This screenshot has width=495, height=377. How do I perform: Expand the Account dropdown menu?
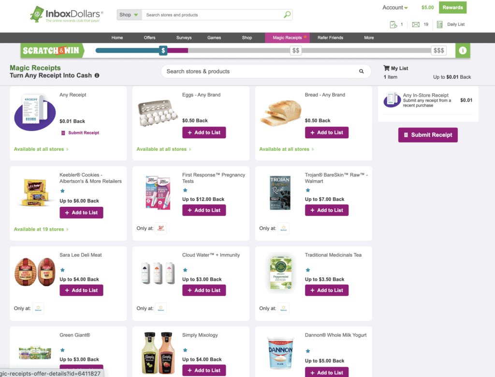coord(395,8)
